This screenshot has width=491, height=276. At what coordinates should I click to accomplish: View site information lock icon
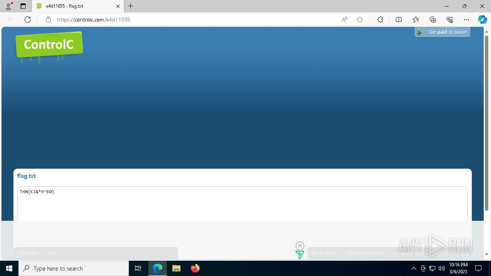[48, 20]
